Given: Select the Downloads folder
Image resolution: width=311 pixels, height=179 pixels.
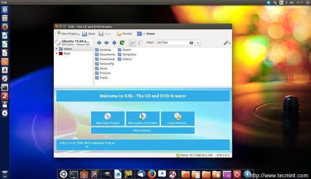Looking at the screenshot, I should click(107, 59).
